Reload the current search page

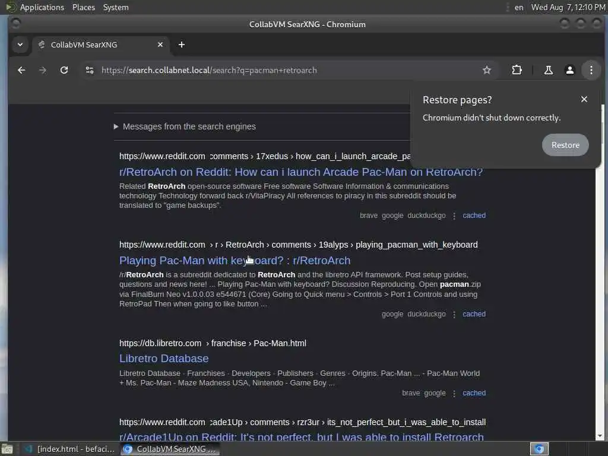coord(64,70)
